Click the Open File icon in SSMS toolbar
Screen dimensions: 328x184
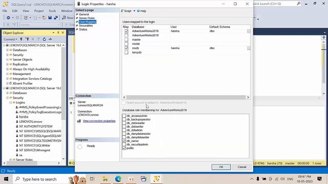point(44,18)
